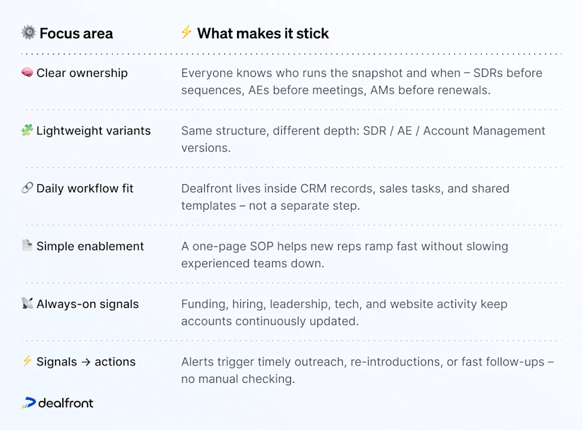The image size is (583, 430).
Task: Click the link chain icon for Daily workflow fit
Action: [27, 188]
